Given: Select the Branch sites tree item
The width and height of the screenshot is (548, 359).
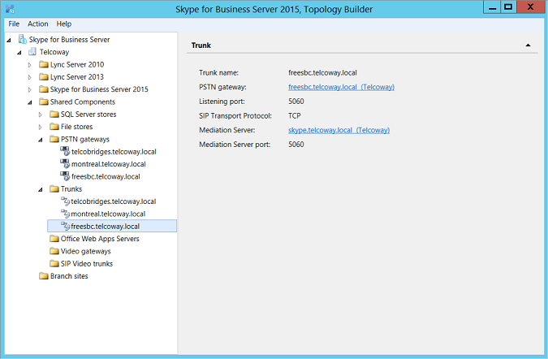Looking at the screenshot, I should (69, 276).
